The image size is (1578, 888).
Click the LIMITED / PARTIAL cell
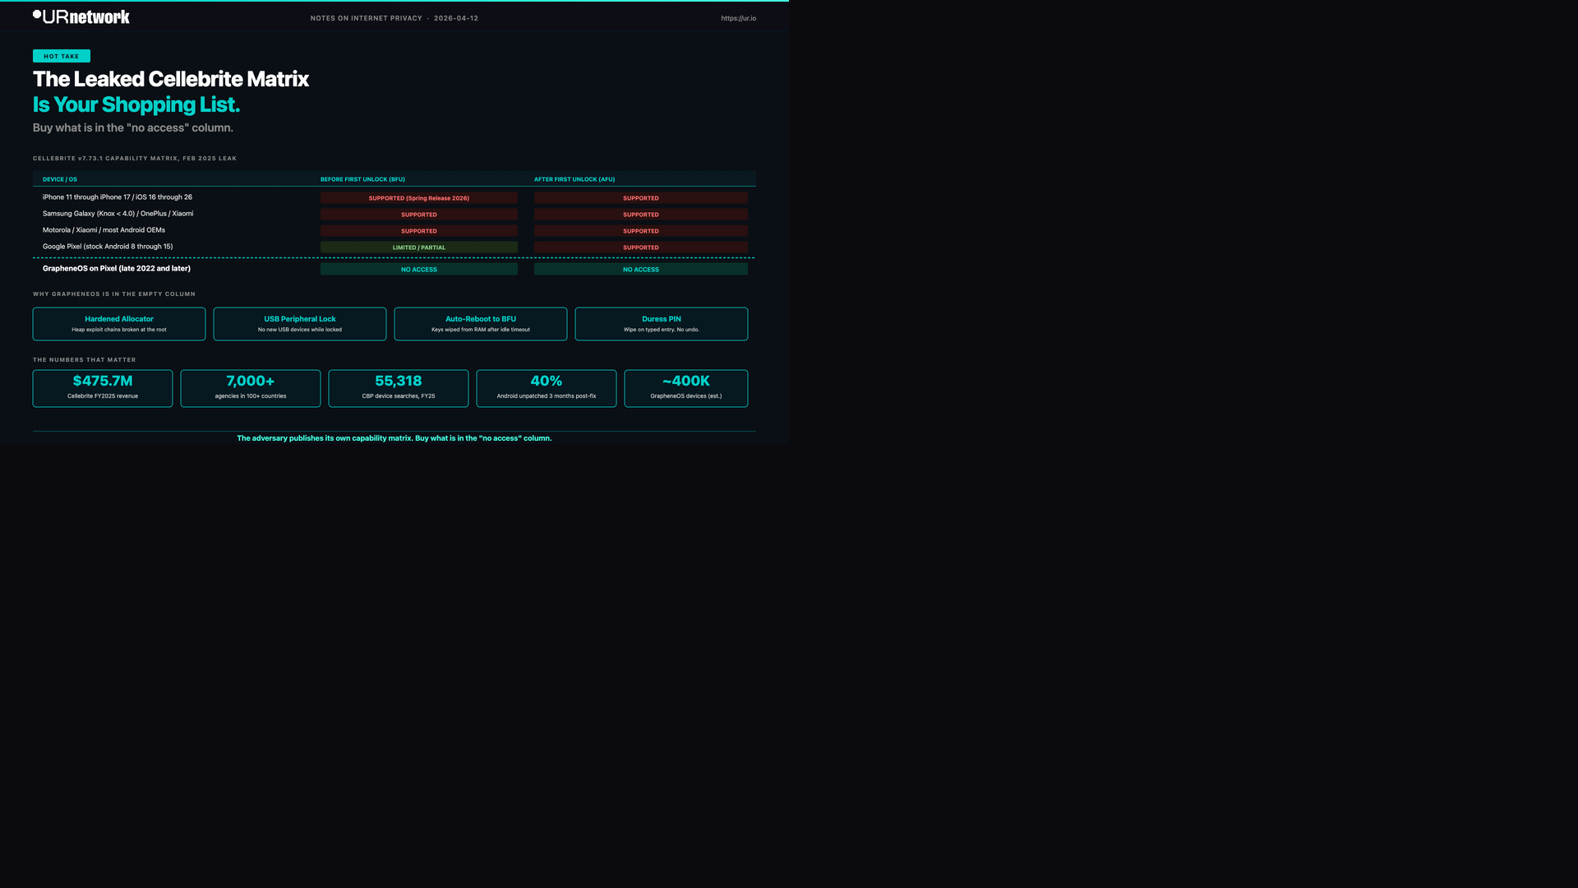point(419,247)
